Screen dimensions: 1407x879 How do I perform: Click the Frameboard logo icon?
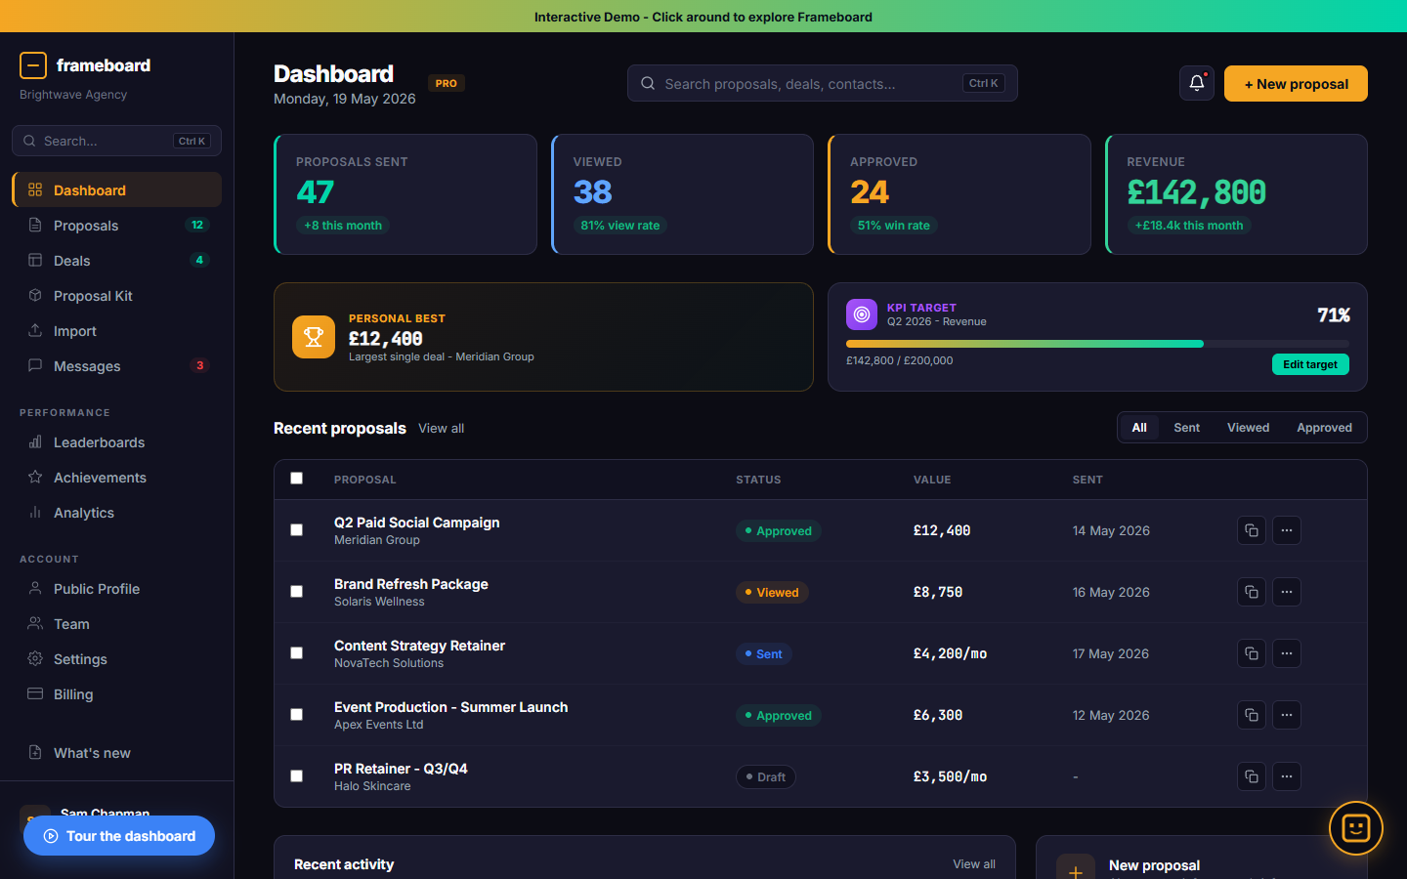point(33,65)
